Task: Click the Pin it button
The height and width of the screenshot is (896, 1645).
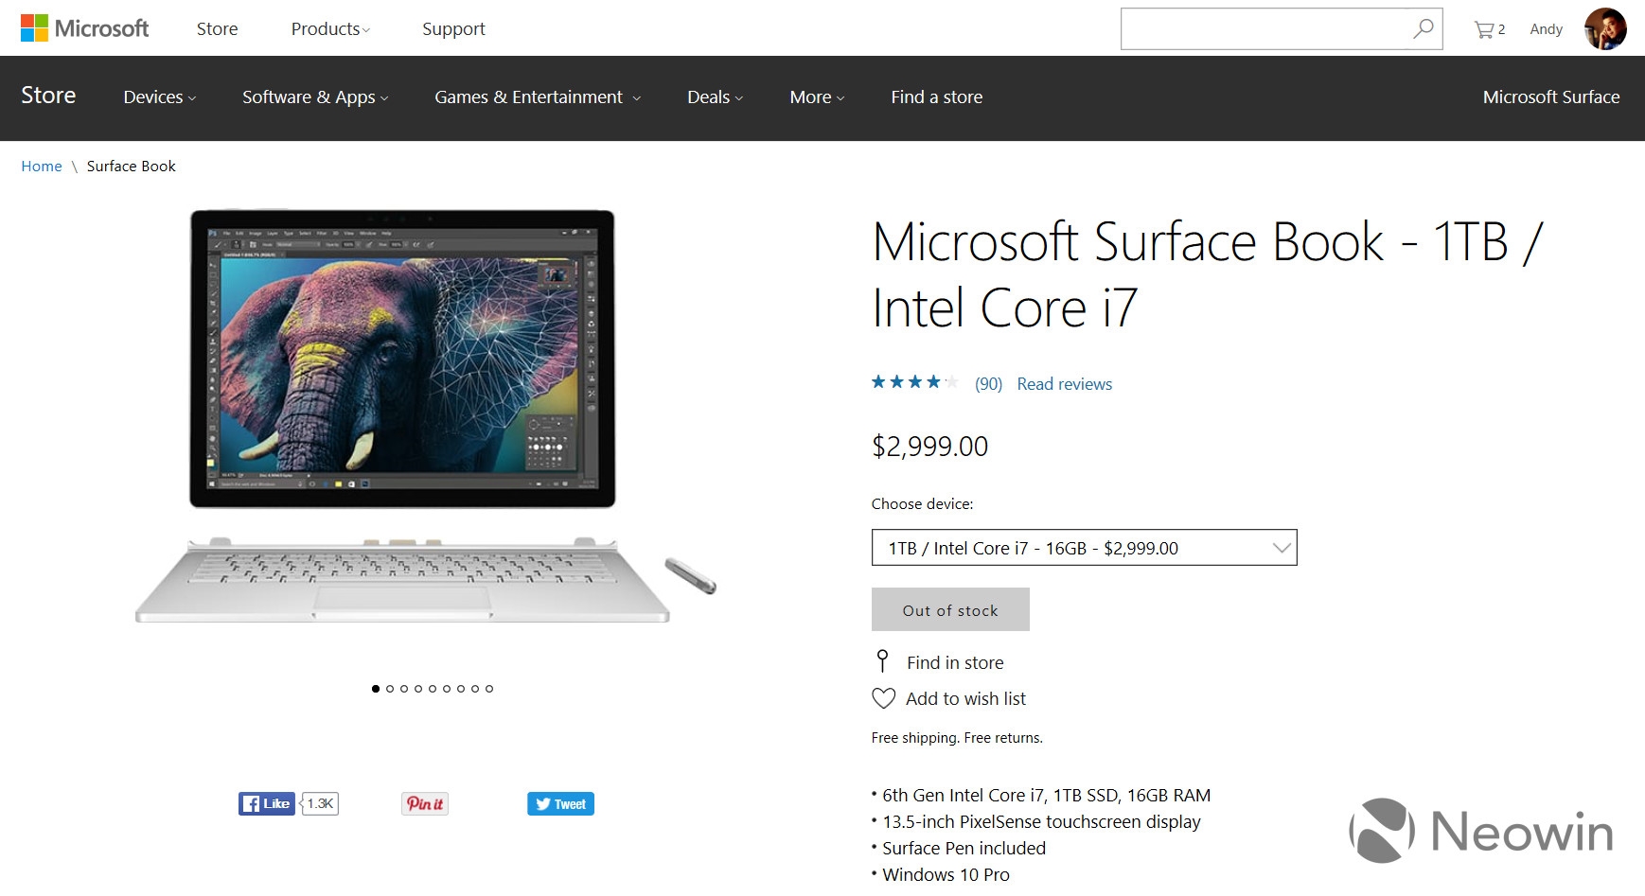Action: point(425,803)
